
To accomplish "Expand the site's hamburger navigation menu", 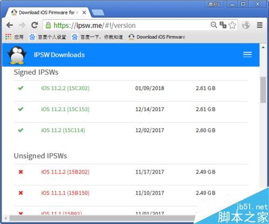I will click(x=247, y=54).
